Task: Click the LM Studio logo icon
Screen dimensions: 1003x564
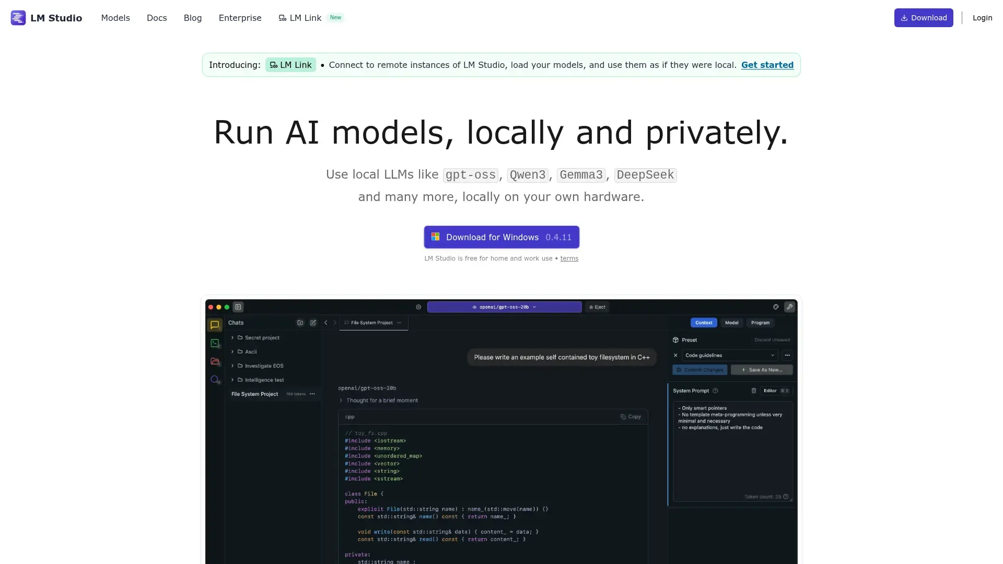Action: (18, 18)
